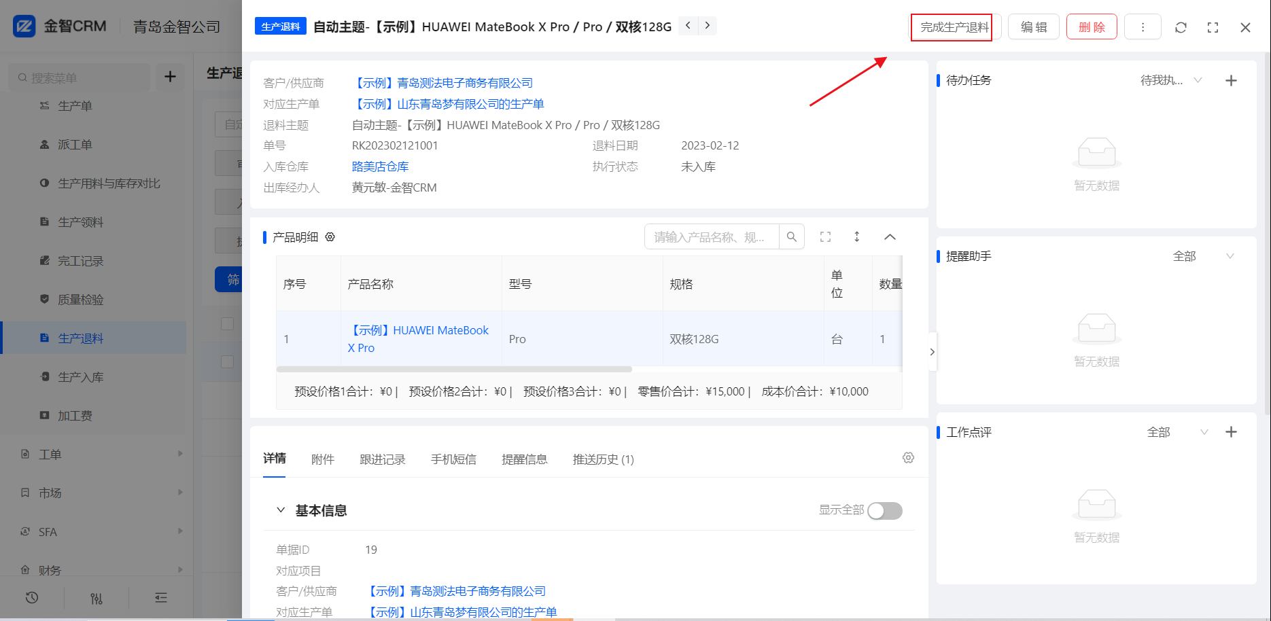
Task: Close the detail panel
Action: [x=1245, y=27]
